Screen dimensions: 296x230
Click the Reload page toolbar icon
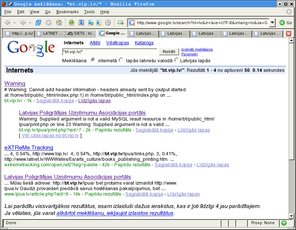pyautogui.click(x=38, y=23)
